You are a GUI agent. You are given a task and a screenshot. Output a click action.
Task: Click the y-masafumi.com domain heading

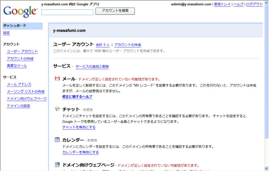tap(69, 31)
